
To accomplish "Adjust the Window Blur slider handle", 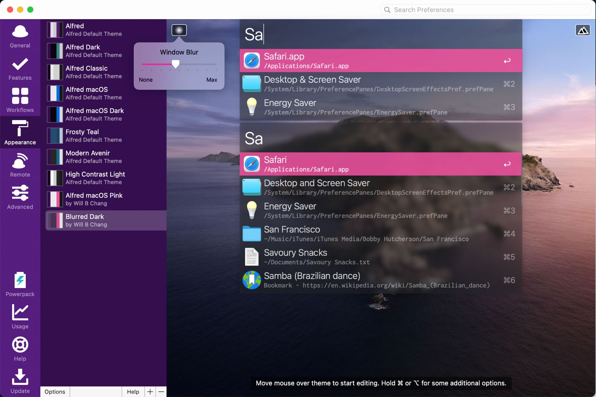I will pyautogui.click(x=176, y=64).
